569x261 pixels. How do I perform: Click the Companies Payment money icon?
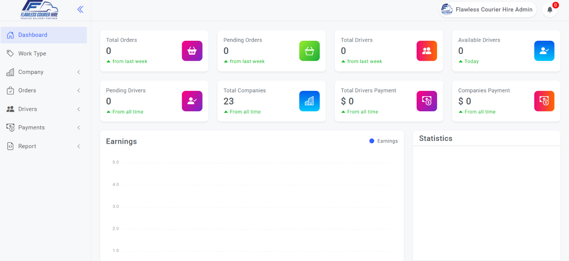tap(544, 101)
